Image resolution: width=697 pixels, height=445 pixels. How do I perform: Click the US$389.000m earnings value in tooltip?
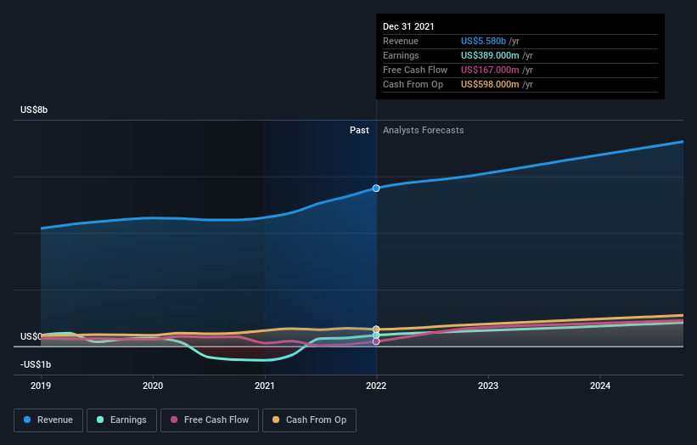[490, 55]
